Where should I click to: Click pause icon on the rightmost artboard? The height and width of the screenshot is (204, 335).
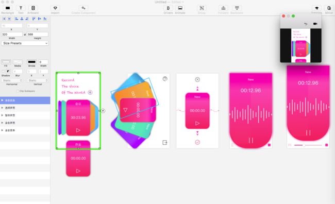point(308,133)
